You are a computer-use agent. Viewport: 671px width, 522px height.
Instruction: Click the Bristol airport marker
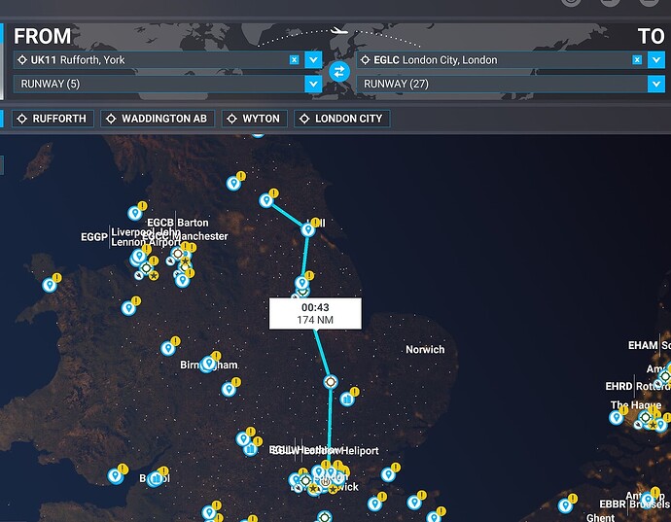156,478
